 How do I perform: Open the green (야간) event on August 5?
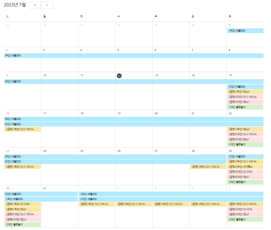tap(245, 220)
